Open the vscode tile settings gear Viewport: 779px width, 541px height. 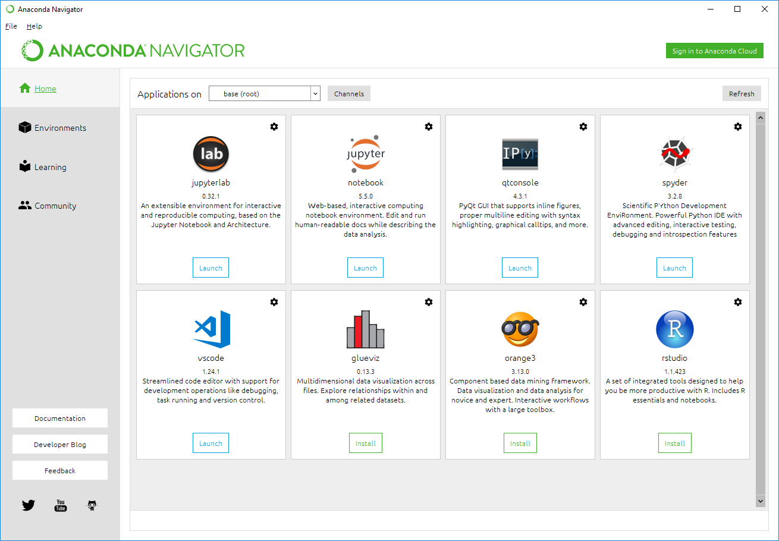tap(274, 302)
